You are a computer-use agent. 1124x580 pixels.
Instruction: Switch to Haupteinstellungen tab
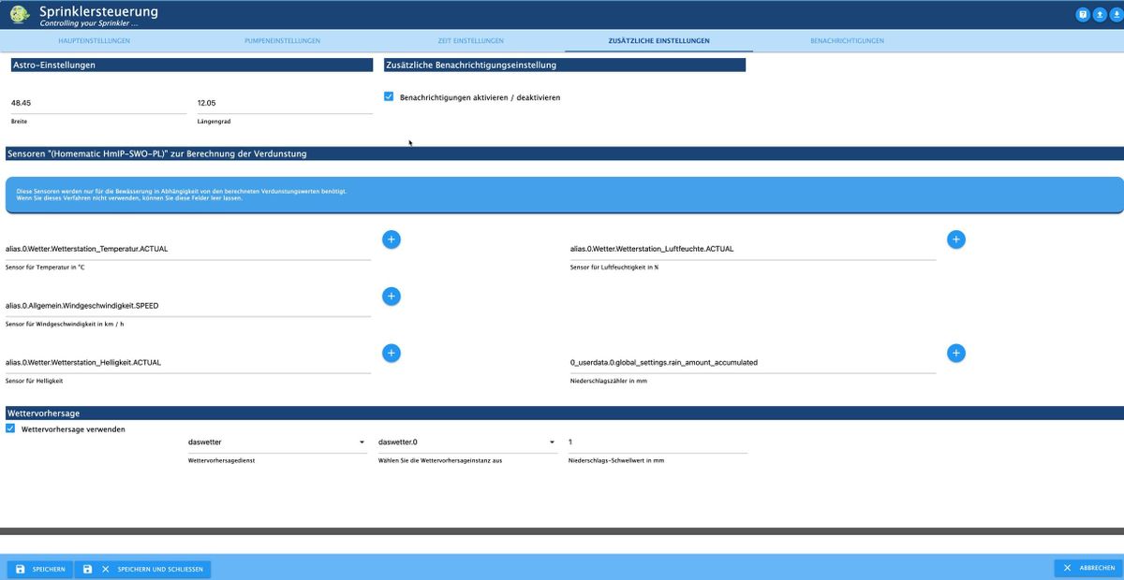[94, 40]
